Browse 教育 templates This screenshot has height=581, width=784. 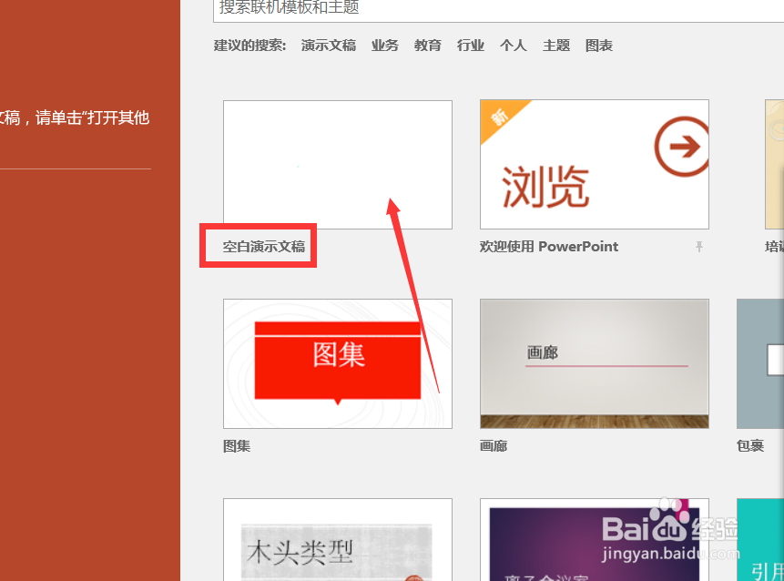427,45
